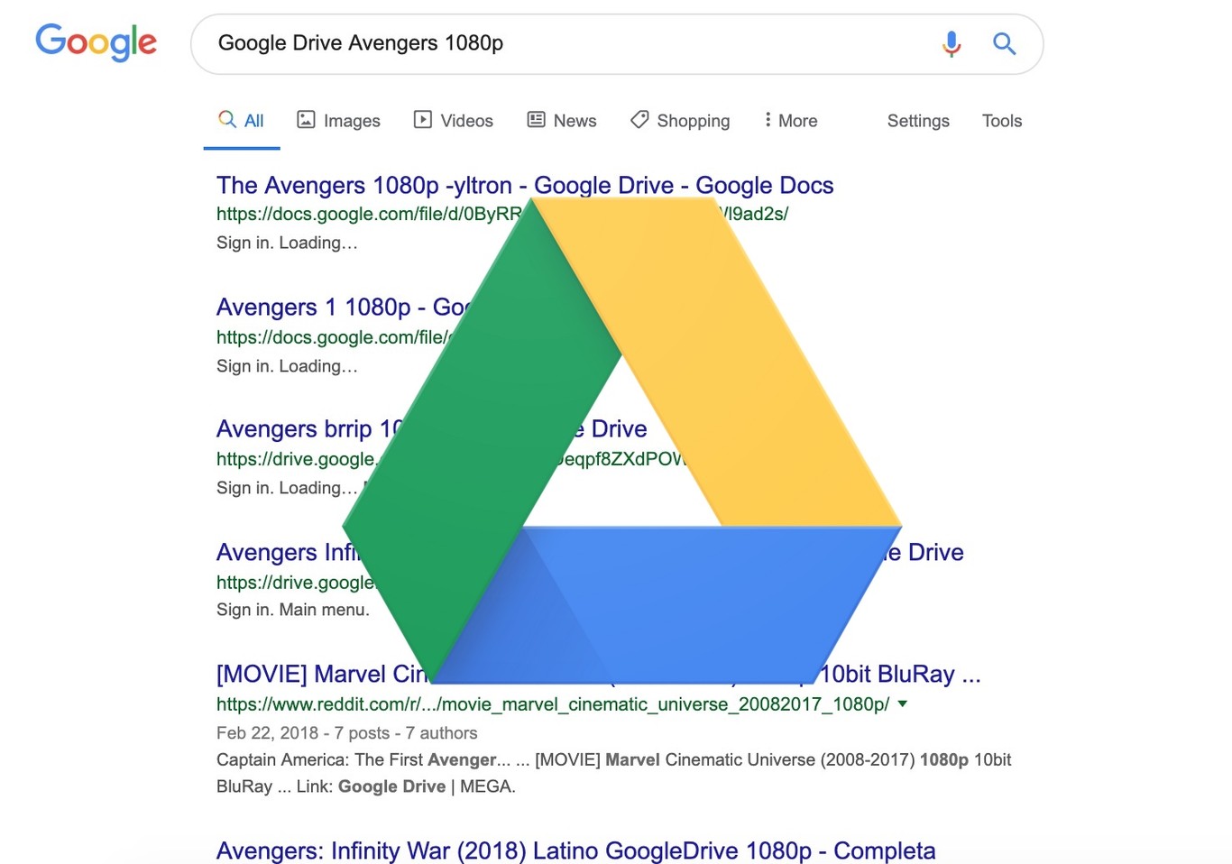Open Avengers: Infinity War Latino GoogleDrive result
1232x864 pixels.
click(575, 850)
